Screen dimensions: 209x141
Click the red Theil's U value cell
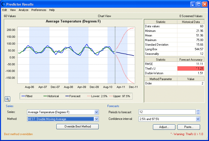(x=191, y=69)
